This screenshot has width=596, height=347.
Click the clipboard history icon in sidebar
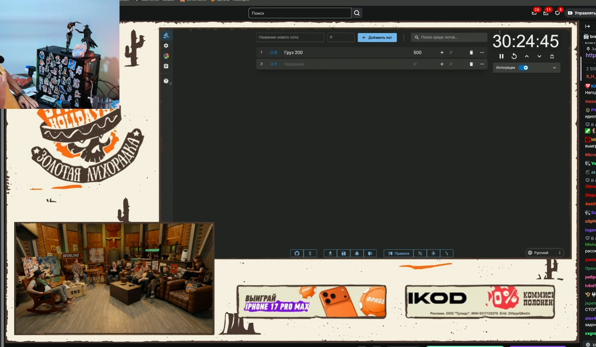pyautogui.click(x=166, y=66)
